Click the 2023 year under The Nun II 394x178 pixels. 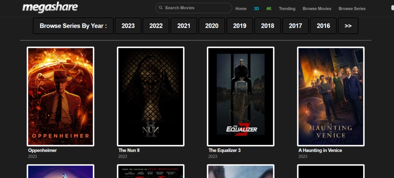[123, 156]
